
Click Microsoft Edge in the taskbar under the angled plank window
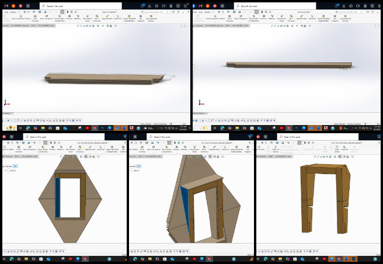[x=28, y=128]
